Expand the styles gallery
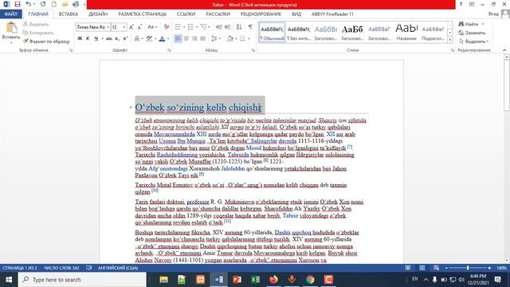The height and width of the screenshot is (287, 510). pos(450,40)
